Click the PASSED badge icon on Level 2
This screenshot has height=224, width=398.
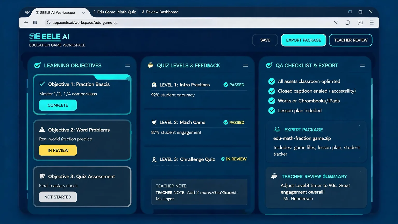point(226,122)
